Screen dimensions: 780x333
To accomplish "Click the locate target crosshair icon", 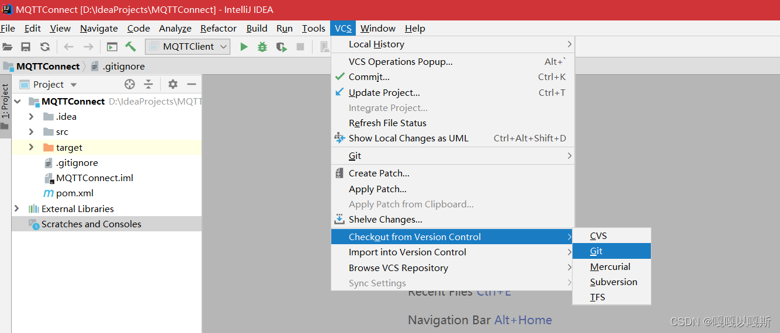I will point(130,84).
